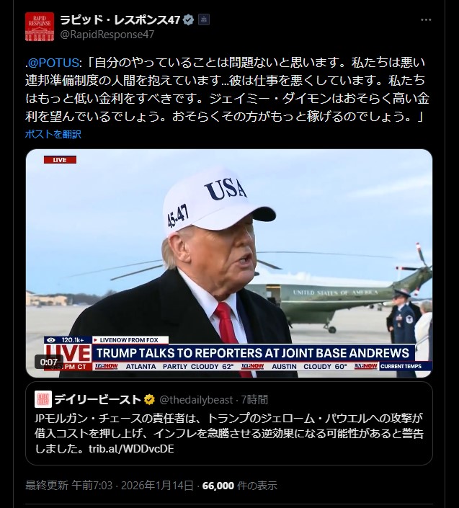
Task: Click the 7時間 timestamp of quoted post
Action: 254,400
